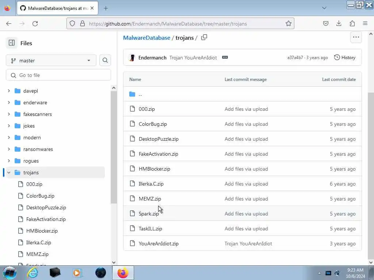Image resolution: width=374 pixels, height=280 pixels.
Task: Expand the davepl folder in tree
Action: pos(9,91)
